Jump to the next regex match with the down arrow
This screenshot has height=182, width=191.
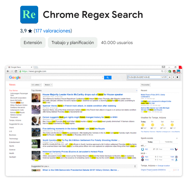(x=173, y=77)
